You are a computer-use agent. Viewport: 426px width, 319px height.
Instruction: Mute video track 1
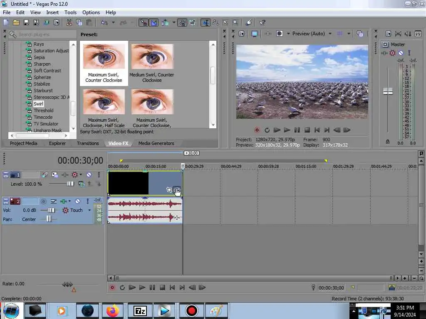click(x=89, y=175)
